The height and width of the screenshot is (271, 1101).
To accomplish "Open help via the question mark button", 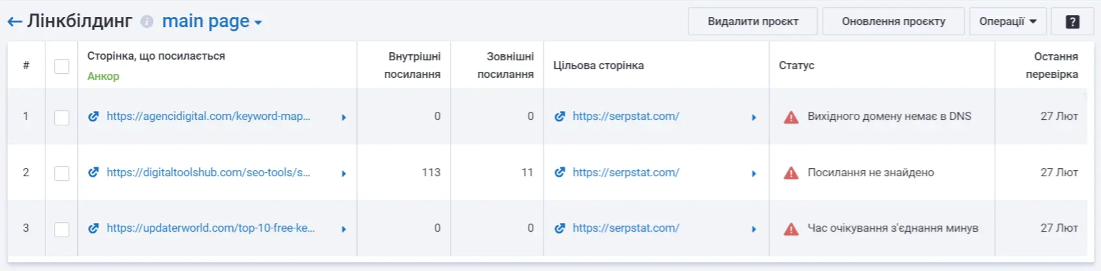I will tap(1073, 22).
